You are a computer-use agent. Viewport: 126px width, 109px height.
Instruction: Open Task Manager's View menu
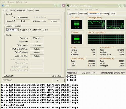tap(81, 9)
